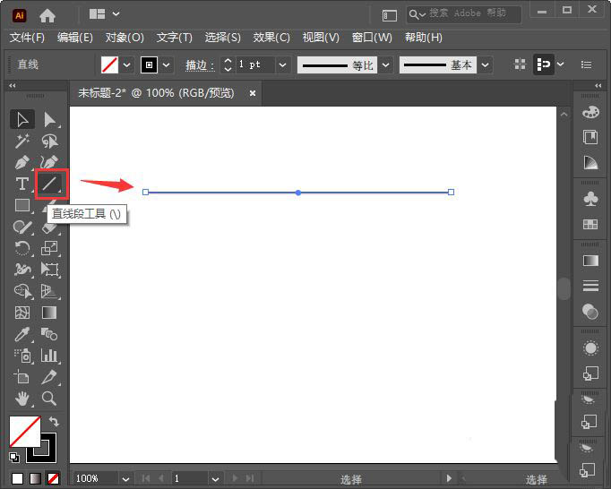Select the Symbol Sprayer tool
The height and width of the screenshot is (489, 611).
pyautogui.click(x=23, y=356)
